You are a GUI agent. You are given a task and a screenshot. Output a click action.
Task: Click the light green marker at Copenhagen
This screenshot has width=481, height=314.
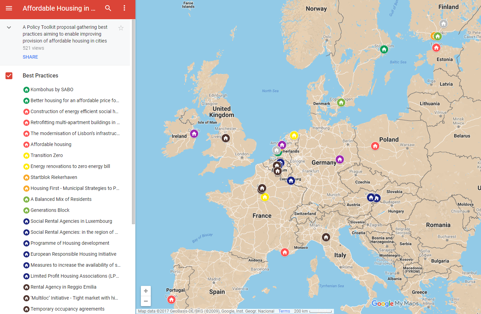[341, 102]
